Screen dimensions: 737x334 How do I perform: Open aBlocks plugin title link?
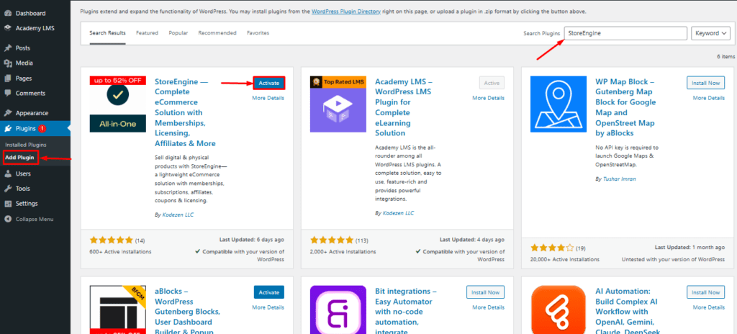(188, 312)
